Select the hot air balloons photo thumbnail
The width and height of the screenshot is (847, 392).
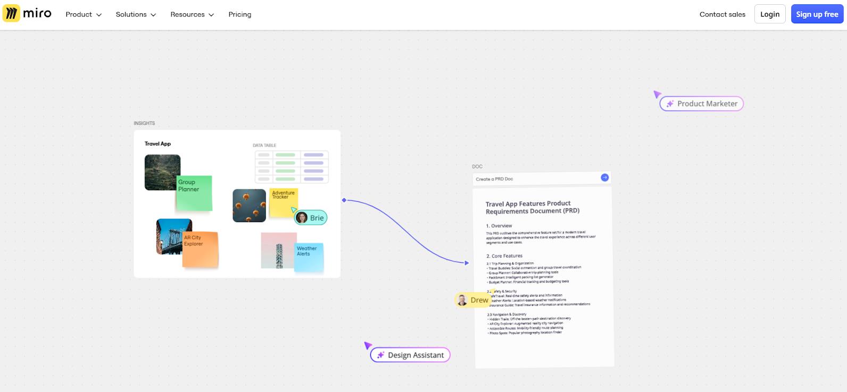point(249,206)
